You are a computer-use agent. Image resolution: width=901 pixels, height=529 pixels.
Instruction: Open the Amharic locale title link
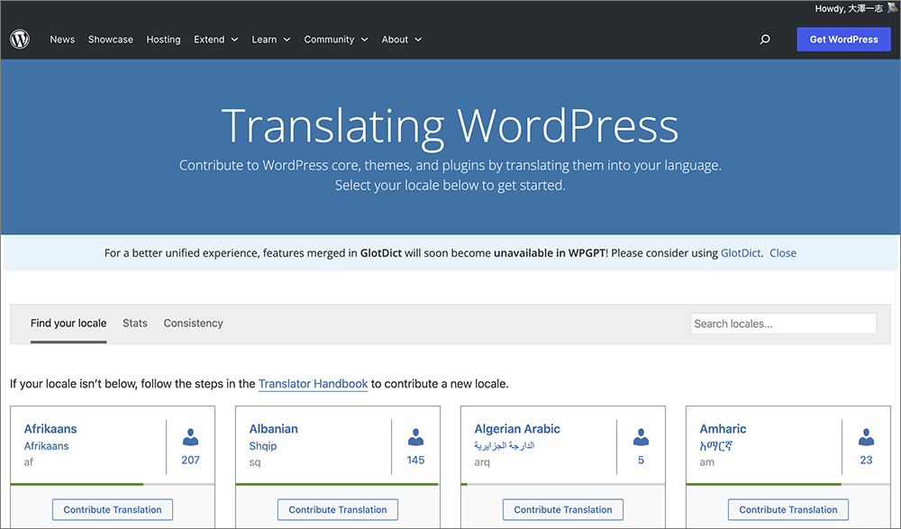tap(723, 429)
